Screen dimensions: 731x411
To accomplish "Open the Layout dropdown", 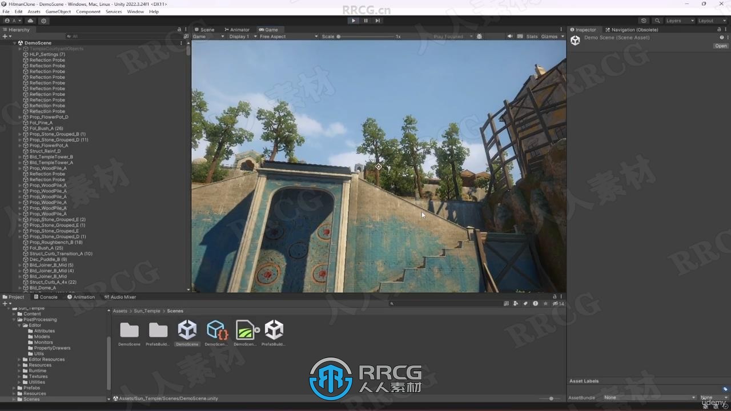I will (712, 21).
